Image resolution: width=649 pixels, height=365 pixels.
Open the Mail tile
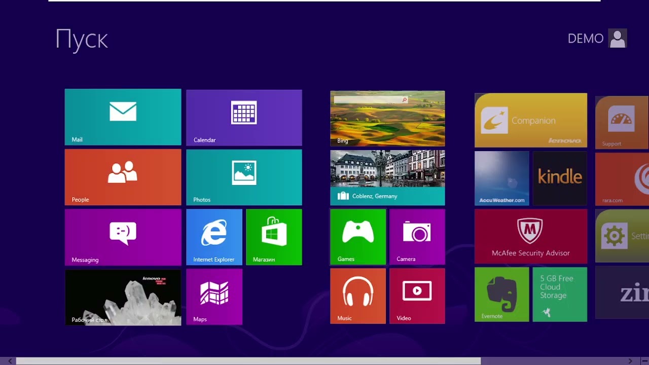(123, 117)
